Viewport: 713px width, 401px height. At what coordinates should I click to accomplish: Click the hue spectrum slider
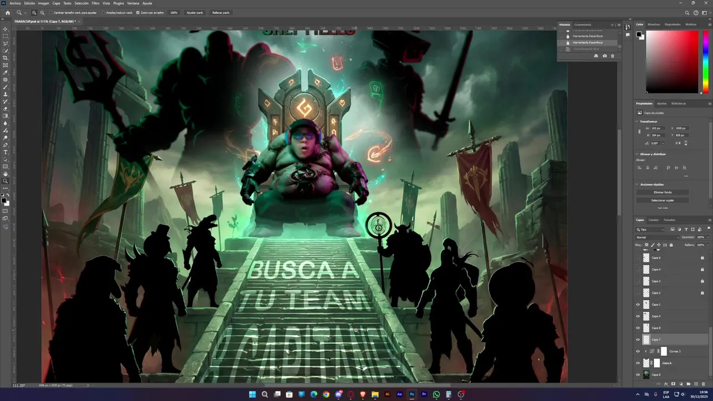click(x=706, y=61)
